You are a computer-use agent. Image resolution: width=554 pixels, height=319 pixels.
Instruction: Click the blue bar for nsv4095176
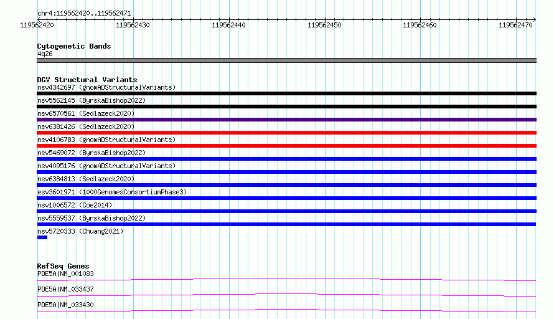[x=286, y=172]
